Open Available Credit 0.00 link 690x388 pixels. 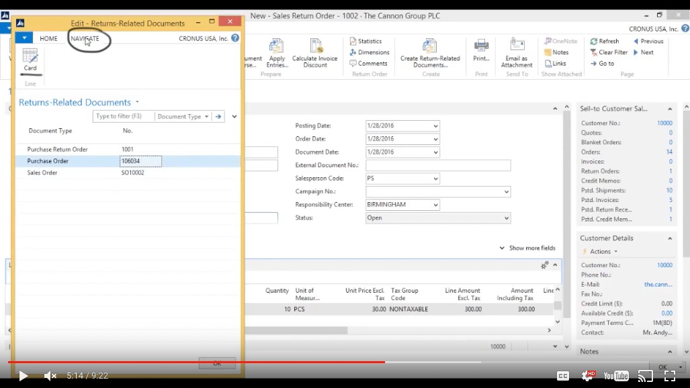tap(666, 313)
